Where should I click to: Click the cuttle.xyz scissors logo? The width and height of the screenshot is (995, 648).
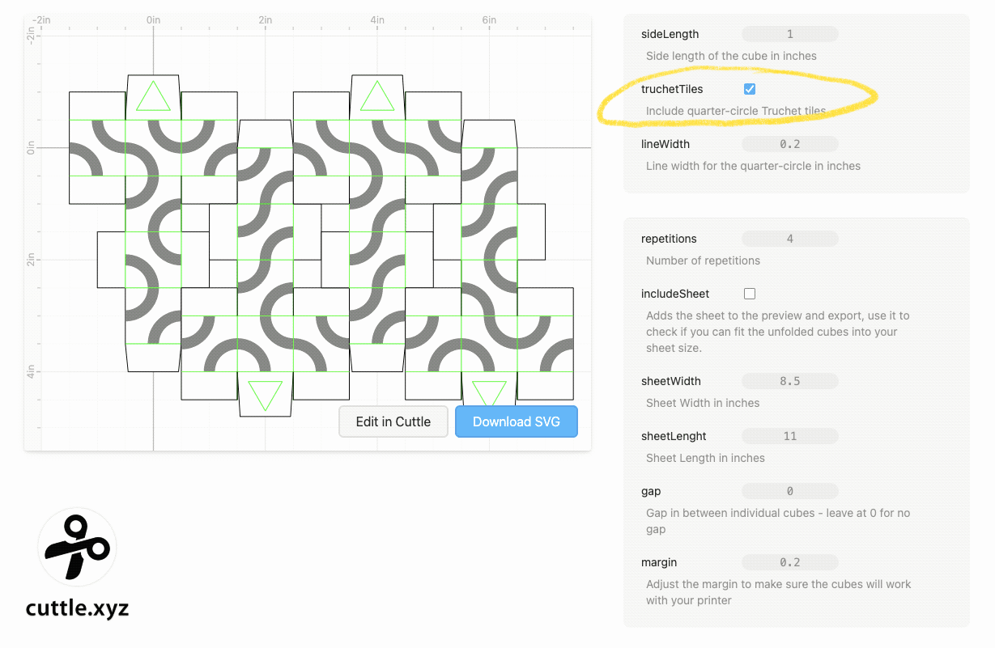click(x=77, y=548)
